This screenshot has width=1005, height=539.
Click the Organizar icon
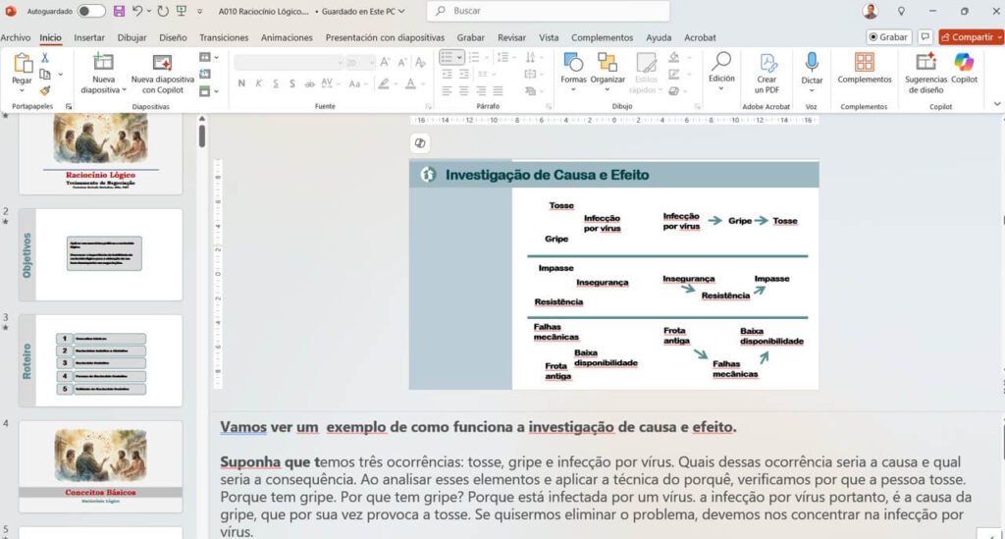pyautogui.click(x=607, y=62)
